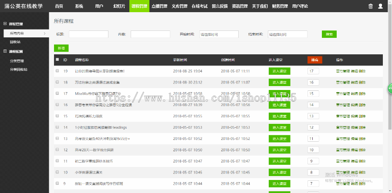Toggle the select-all checkbox in table header
Image resolution: width=392 pixels, height=193 pixels.
coord(57,60)
